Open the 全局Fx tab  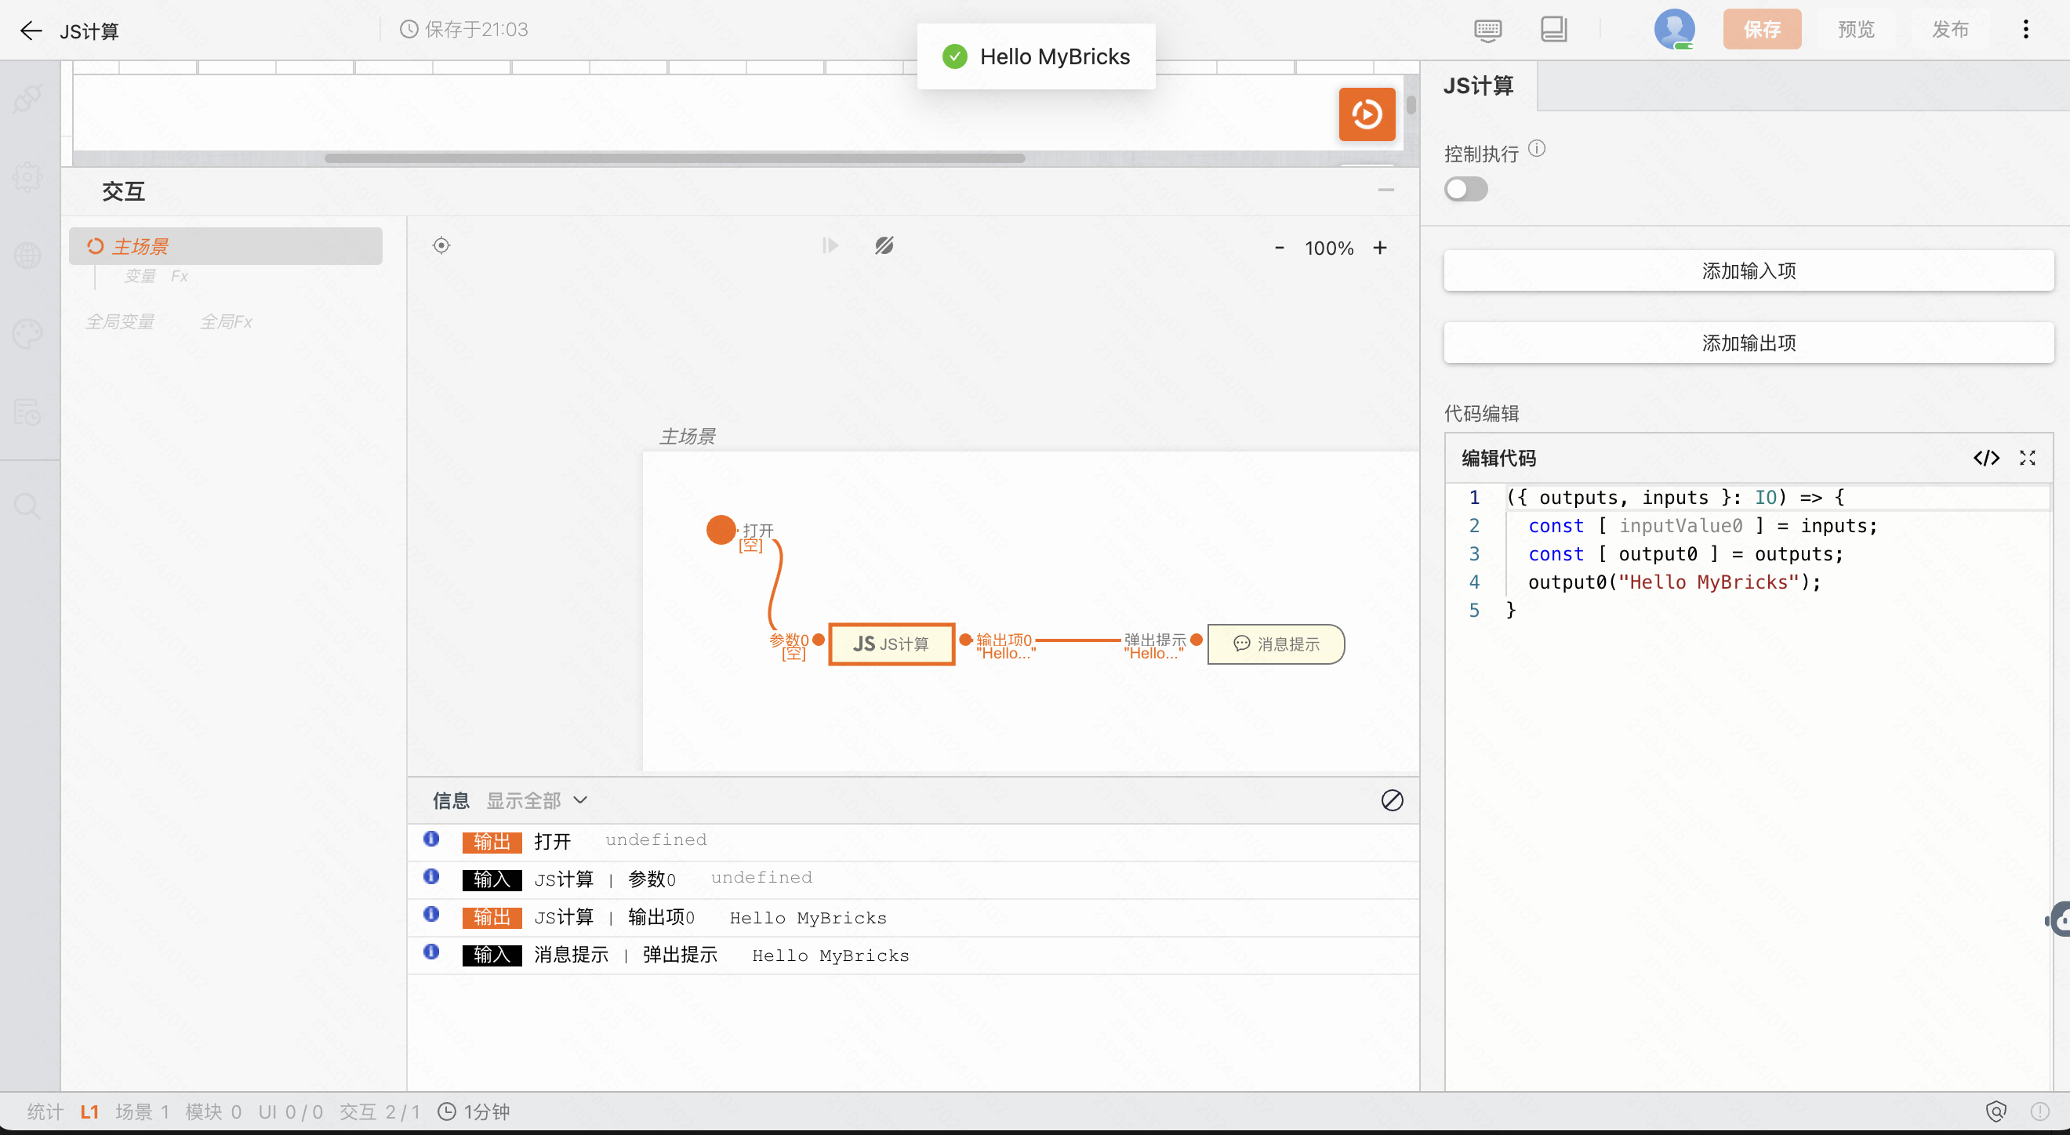pyautogui.click(x=227, y=321)
